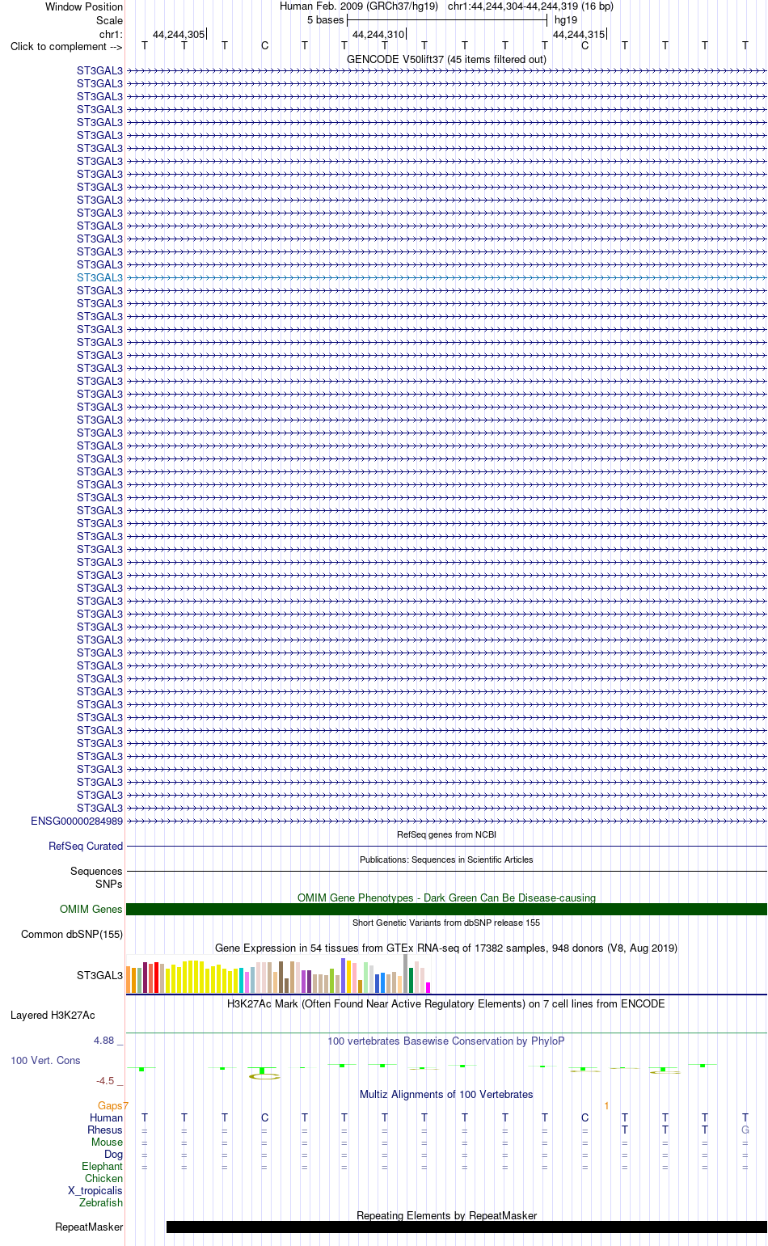Open the Multiz Alignments of 100 Vertebrates title
Viewport: 768px width, 1246px height.
(446, 1094)
